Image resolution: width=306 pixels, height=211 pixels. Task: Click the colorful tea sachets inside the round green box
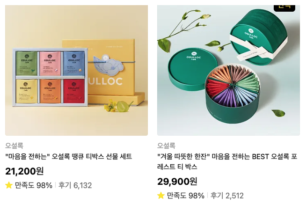click(x=233, y=86)
